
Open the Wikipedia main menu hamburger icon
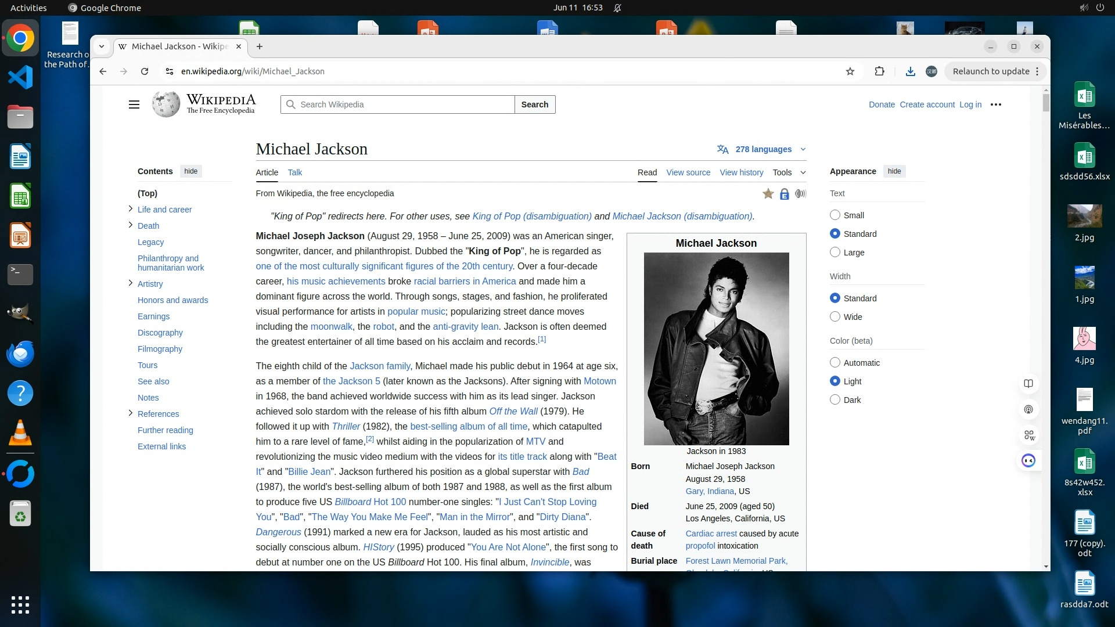[x=134, y=105]
